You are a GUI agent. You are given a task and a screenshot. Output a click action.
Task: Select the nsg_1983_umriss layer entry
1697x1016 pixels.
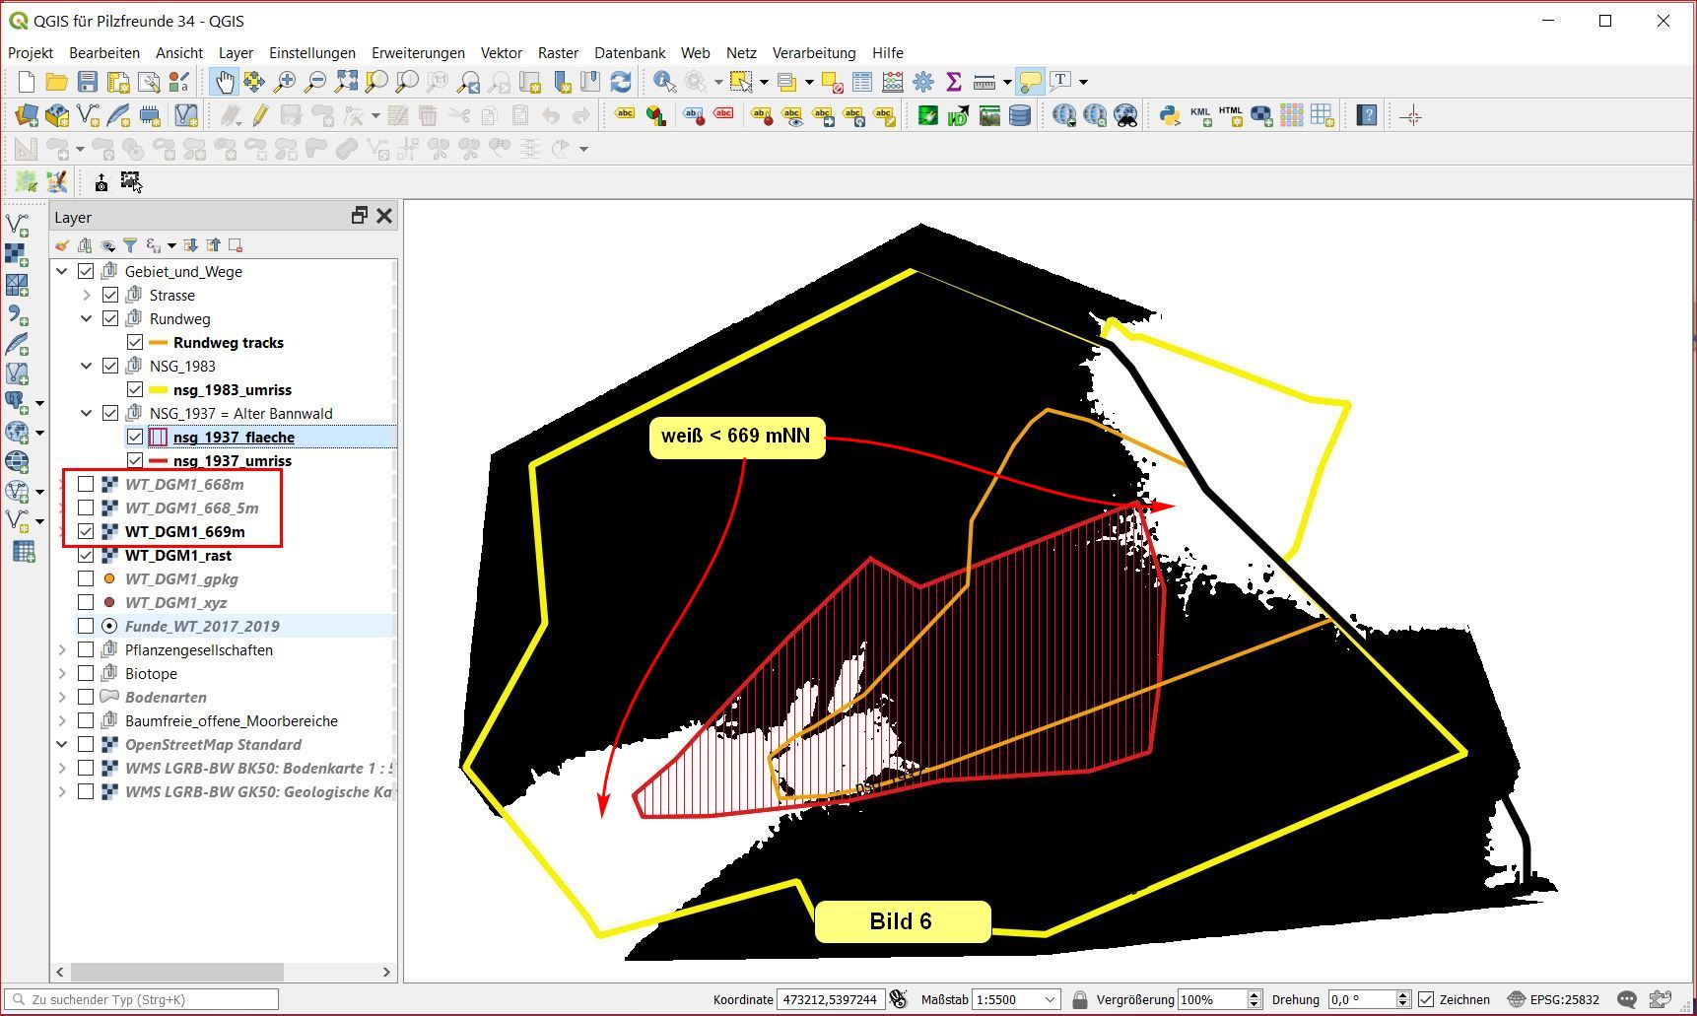tap(232, 389)
